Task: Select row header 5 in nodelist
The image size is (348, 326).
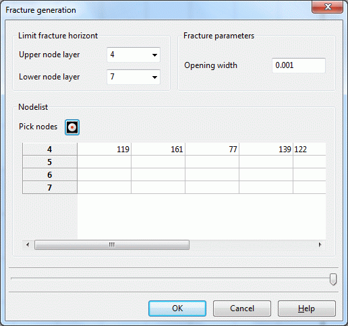Action: coord(50,162)
